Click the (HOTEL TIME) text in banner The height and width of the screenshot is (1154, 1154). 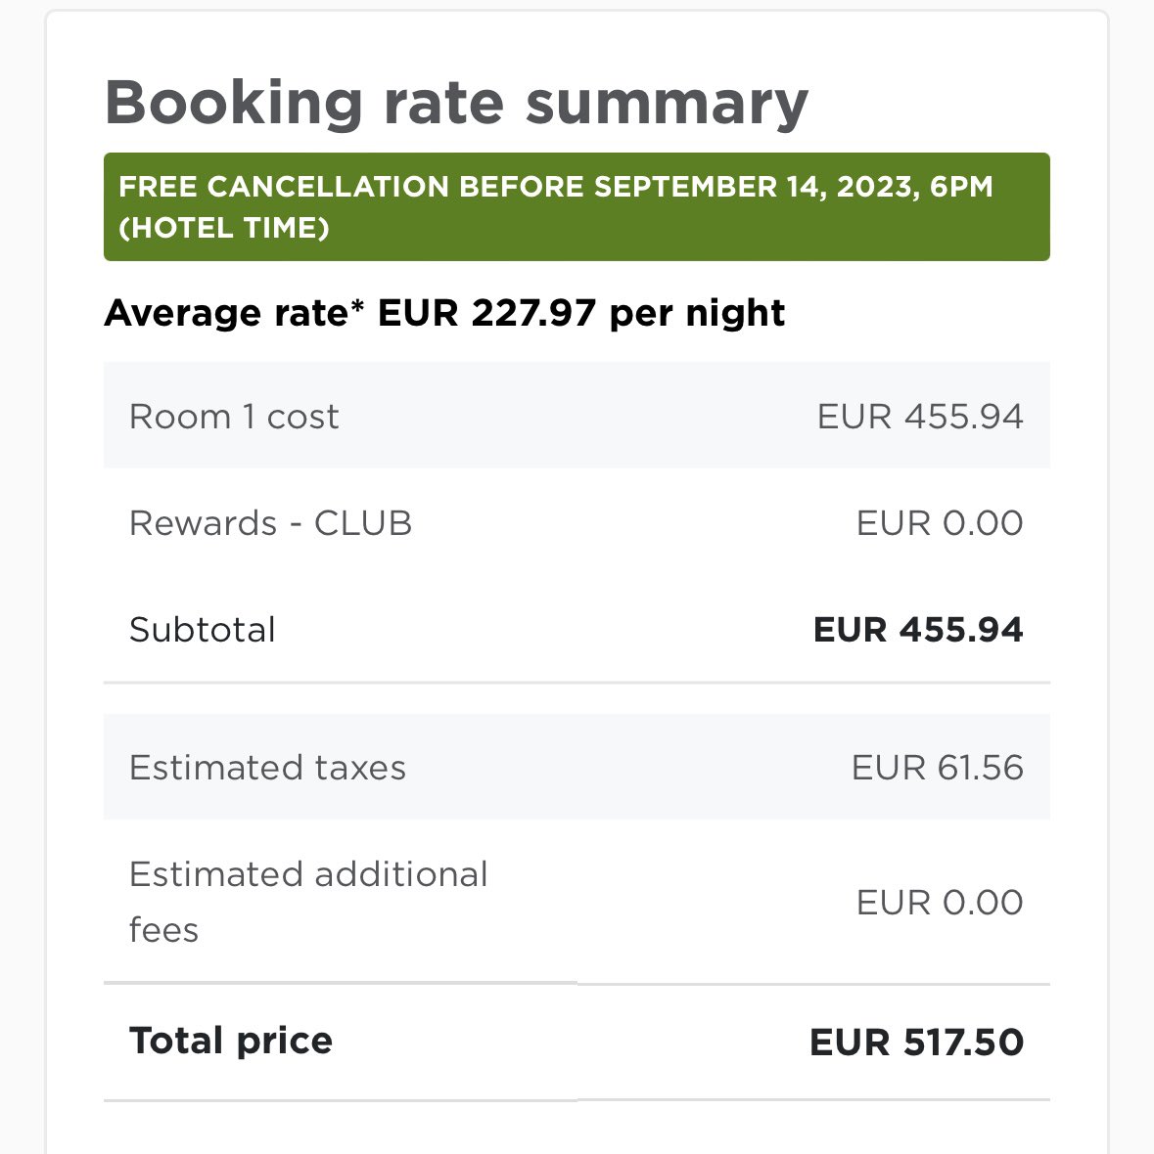(224, 229)
